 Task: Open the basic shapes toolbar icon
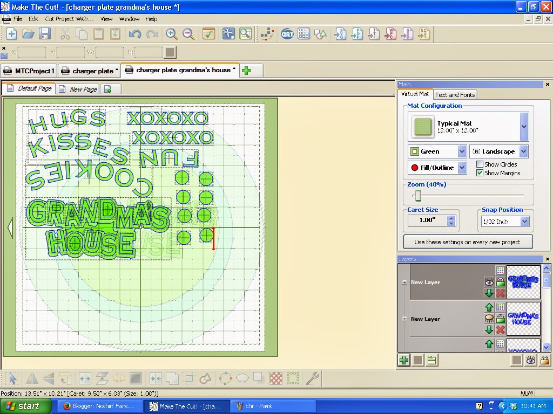coord(321,34)
